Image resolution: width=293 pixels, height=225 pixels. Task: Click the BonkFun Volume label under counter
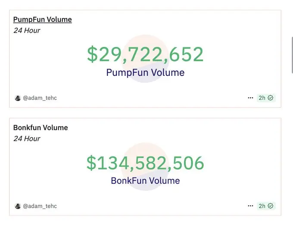(145, 181)
